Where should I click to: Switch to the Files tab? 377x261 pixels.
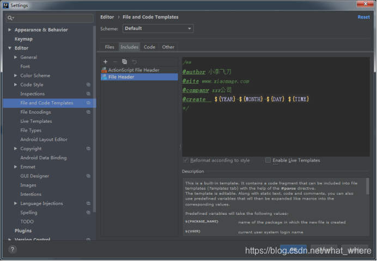click(110, 47)
